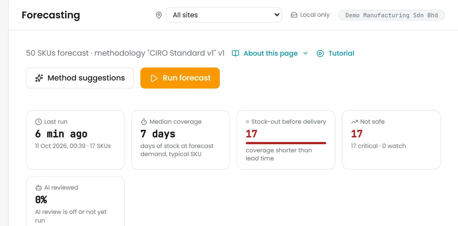Click the play icon inside Run forecast

(x=154, y=78)
